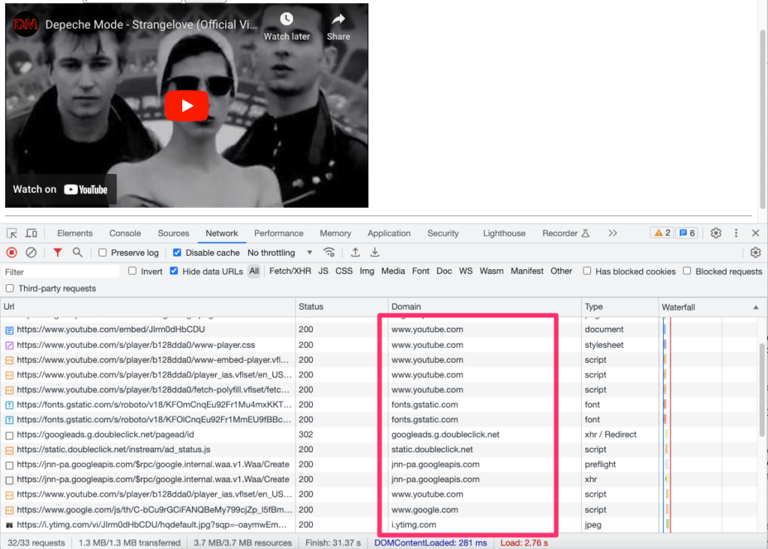The width and height of the screenshot is (768, 549).
Task: Toggle Waterfall column sort arrow
Action: click(756, 307)
